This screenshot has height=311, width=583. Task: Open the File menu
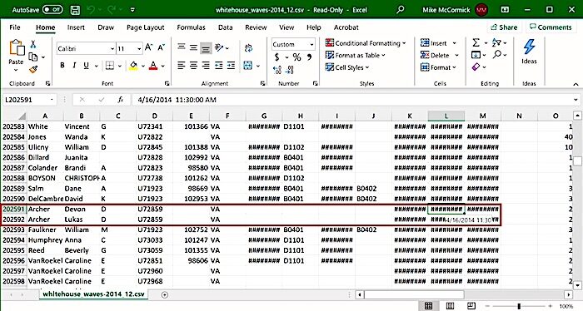pyautogui.click(x=15, y=27)
